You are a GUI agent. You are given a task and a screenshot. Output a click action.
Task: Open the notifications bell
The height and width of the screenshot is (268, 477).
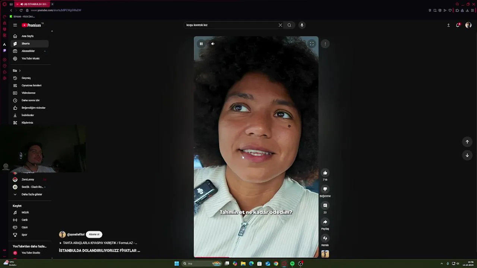[x=458, y=25]
